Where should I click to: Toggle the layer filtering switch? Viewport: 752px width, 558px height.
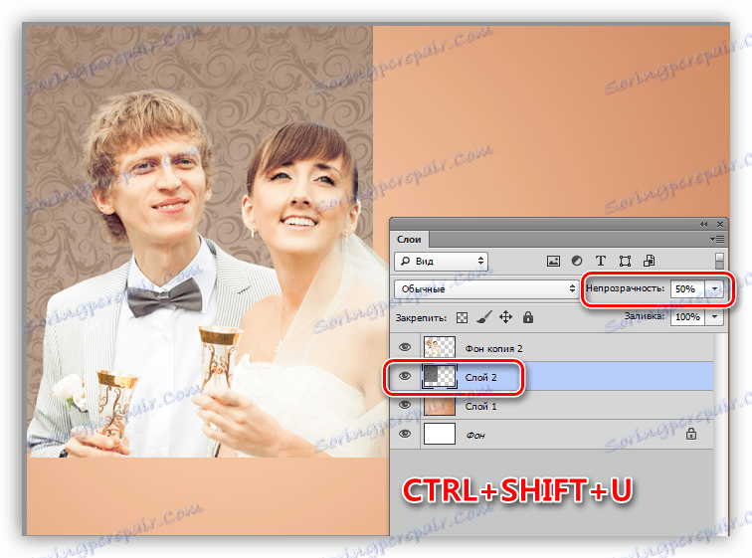tap(719, 262)
